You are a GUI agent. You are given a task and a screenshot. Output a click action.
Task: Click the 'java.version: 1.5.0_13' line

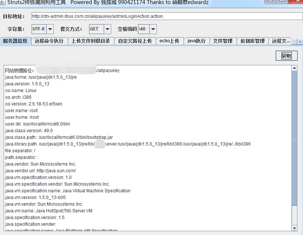pyautogui.click(x=27, y=84)
